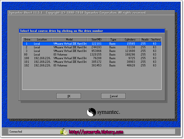
Task: Click OS Volumes model in drive 80 row
Action: (x=60, y=55)
